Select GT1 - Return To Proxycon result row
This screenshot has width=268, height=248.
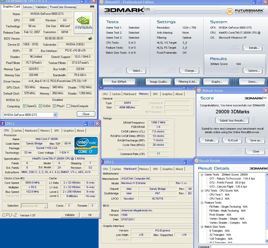coord(232,179)
